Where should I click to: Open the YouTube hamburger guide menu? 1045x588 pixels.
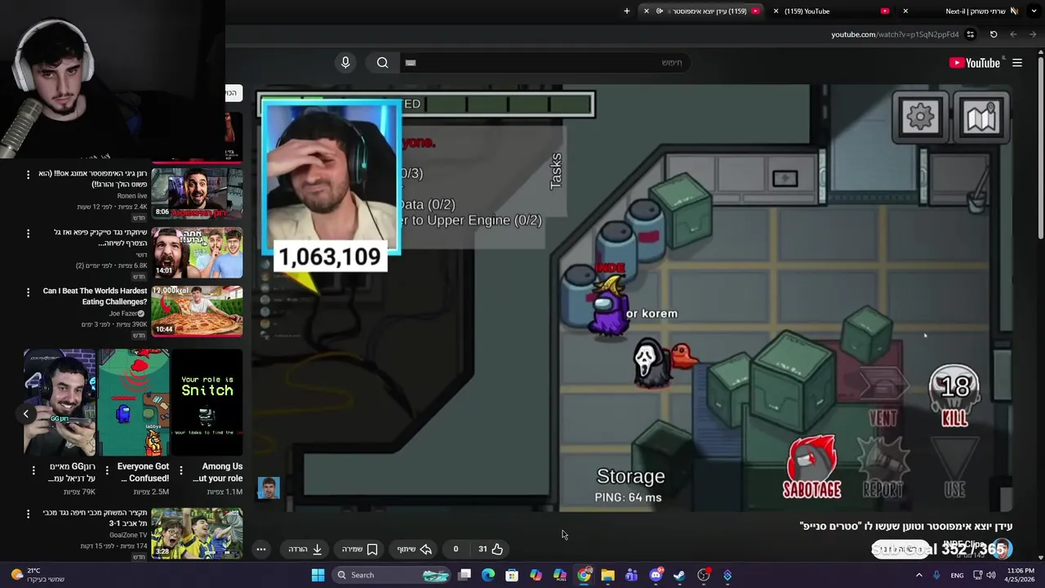click(x=1017, y=63)
